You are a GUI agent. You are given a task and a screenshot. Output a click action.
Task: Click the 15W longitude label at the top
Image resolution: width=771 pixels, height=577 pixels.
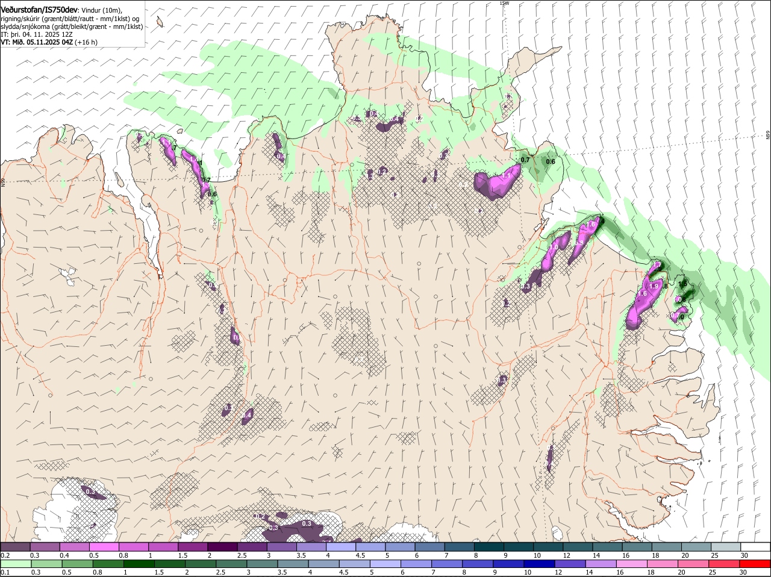(505, 3)
